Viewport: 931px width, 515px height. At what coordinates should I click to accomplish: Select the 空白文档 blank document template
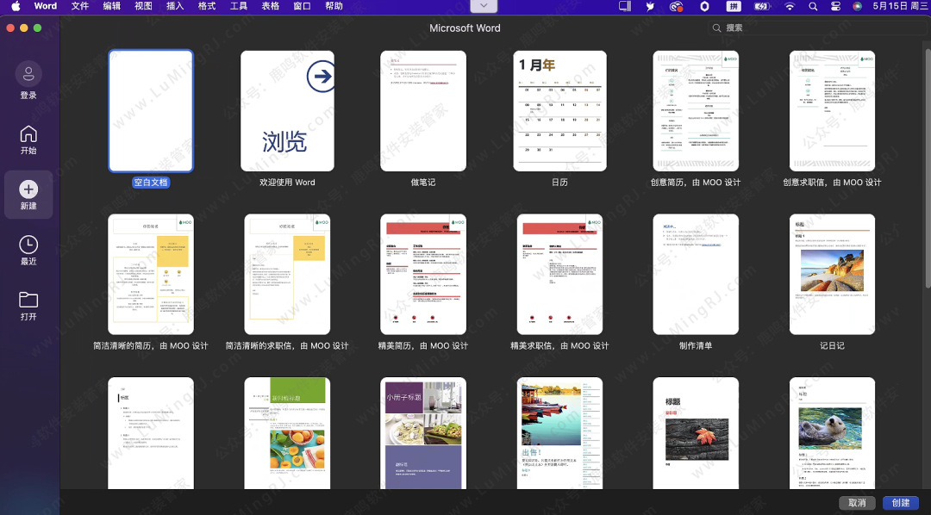pos(151,111)
